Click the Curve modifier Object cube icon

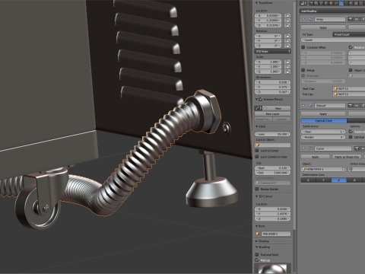pyautogui.click(x=303, y=169)
